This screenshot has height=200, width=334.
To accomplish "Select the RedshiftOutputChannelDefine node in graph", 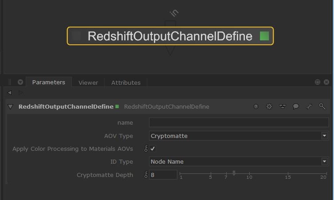I will [170, 36].
